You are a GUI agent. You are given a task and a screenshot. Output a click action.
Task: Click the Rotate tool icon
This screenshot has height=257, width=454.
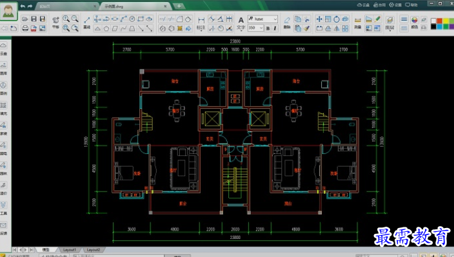(x=337, y=19)
